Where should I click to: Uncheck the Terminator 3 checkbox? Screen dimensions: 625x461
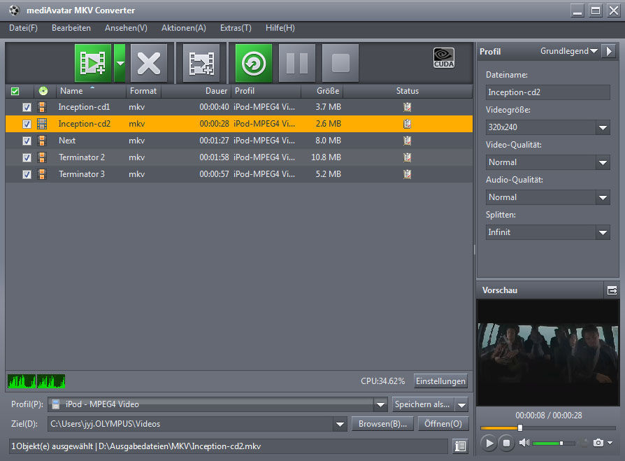pyautogui.click(x=27, y=174)
